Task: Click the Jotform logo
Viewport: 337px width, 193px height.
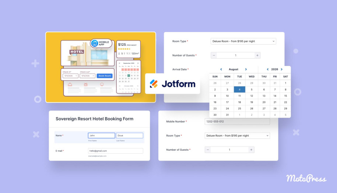Action: 173,84
